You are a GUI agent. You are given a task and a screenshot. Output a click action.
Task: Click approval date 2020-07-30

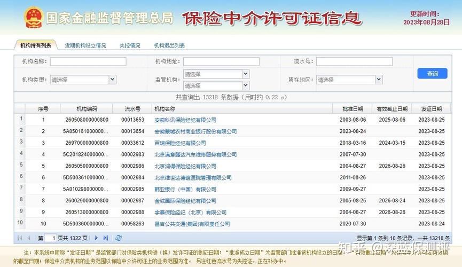click(x=353, y=224)
